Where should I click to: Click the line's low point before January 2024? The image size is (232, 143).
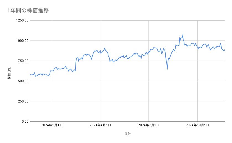coord(35,76)
